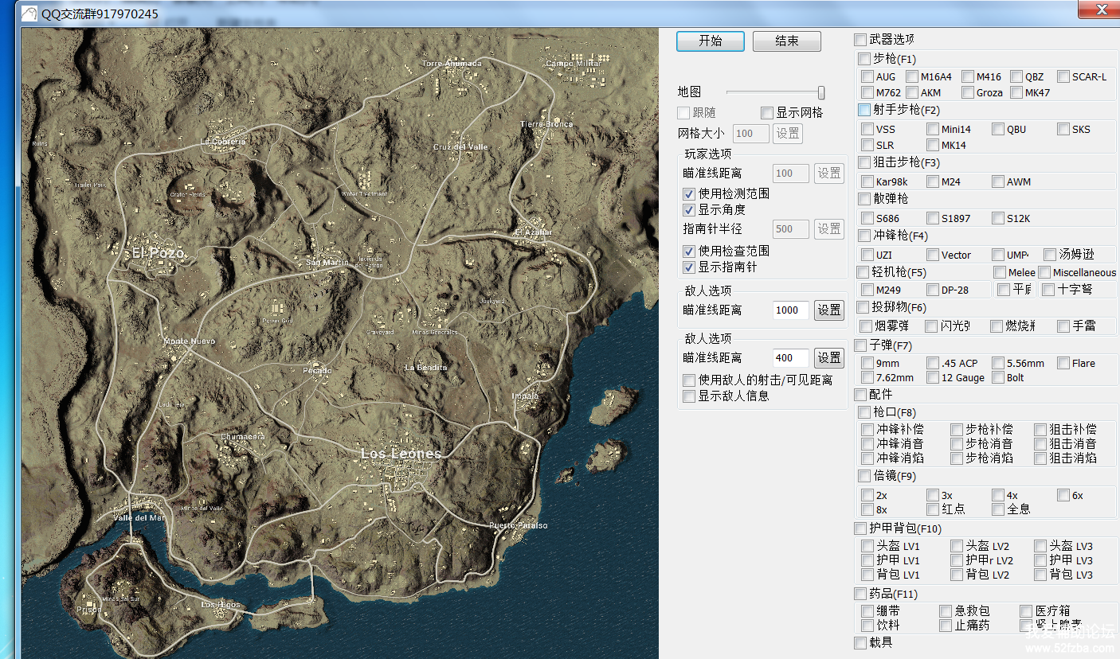This screenshot has height=659, width=1120.
Task: Check the 配件 attachments checkbox
Action: [860, 394]
